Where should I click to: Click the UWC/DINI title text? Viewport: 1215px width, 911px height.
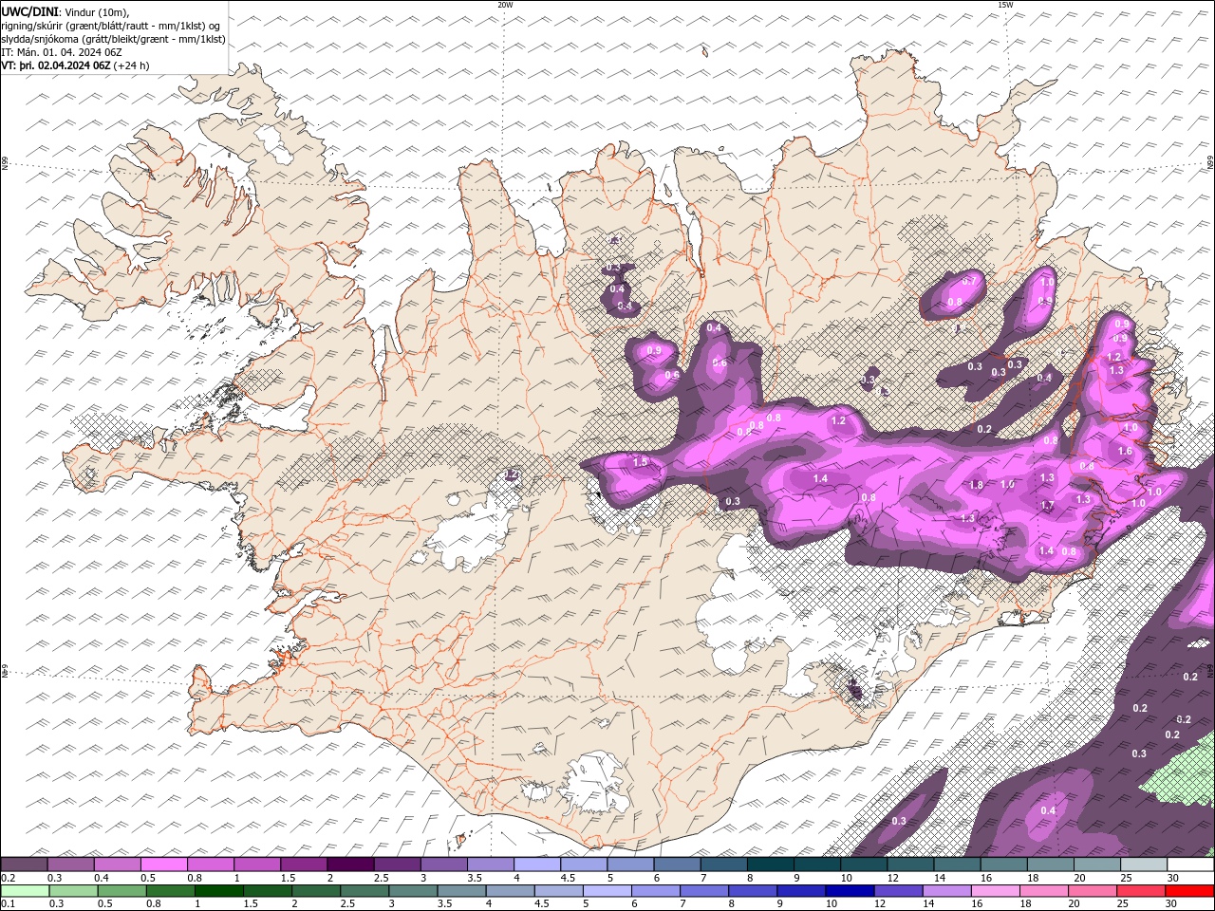pyautogui.click(x=28, y=11)
